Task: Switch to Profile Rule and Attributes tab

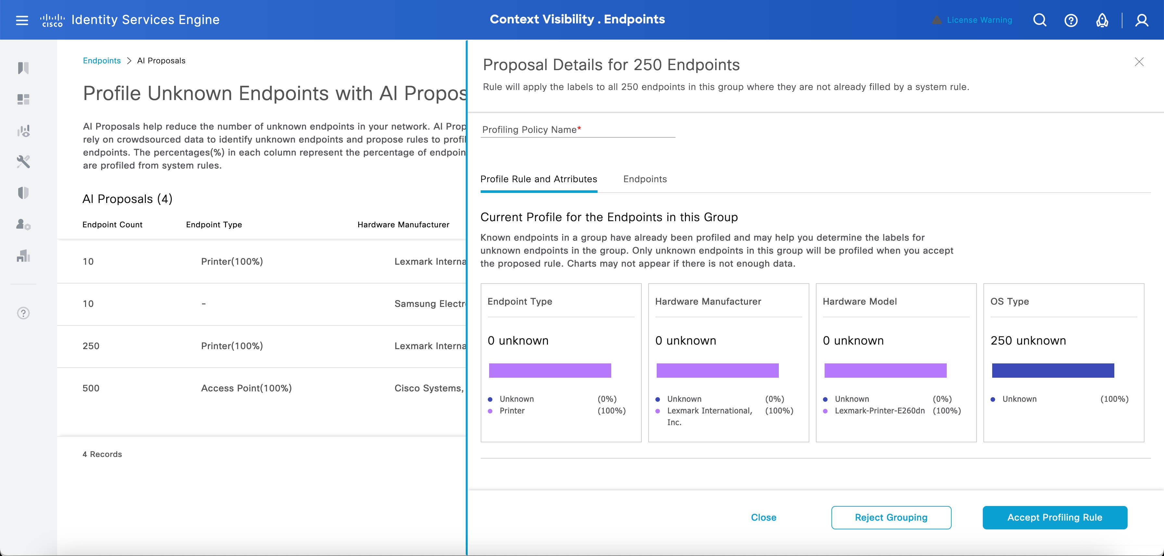Action: click(539, 179)
